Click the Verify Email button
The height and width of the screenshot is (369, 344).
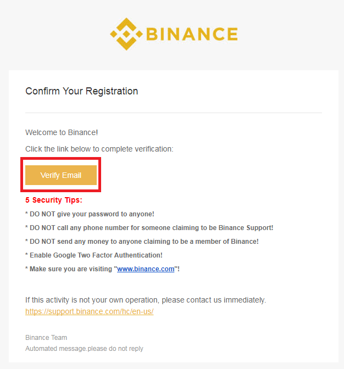pos(61,175)
